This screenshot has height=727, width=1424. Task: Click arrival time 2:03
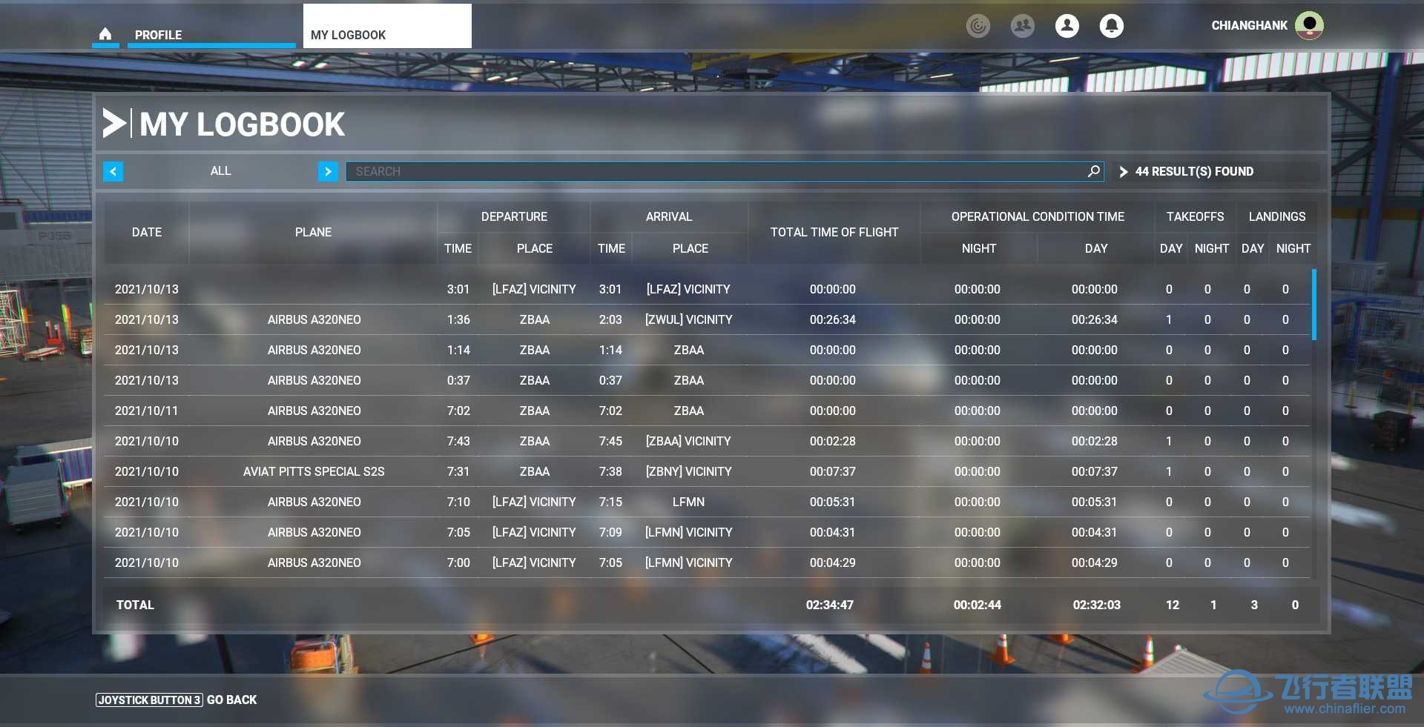(x=610, y=319)
